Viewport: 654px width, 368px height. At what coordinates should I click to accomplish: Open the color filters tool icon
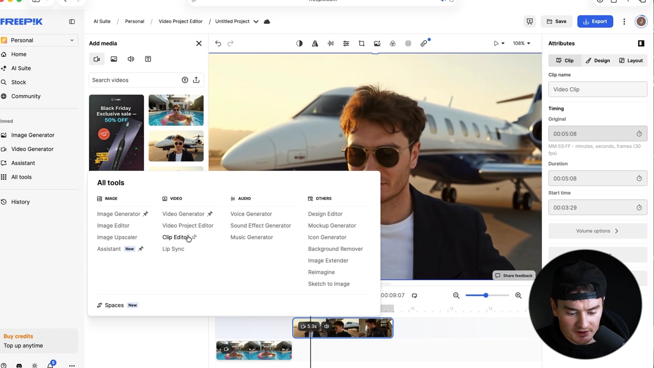(392, 43)
